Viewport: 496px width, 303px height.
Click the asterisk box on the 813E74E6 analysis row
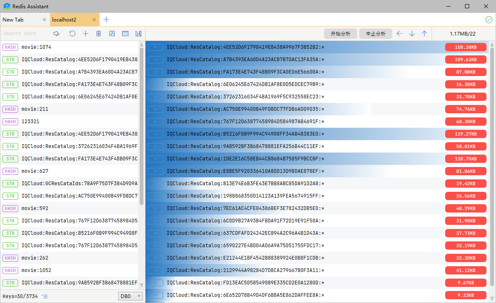pyautogui.click(x=155, y=184)
